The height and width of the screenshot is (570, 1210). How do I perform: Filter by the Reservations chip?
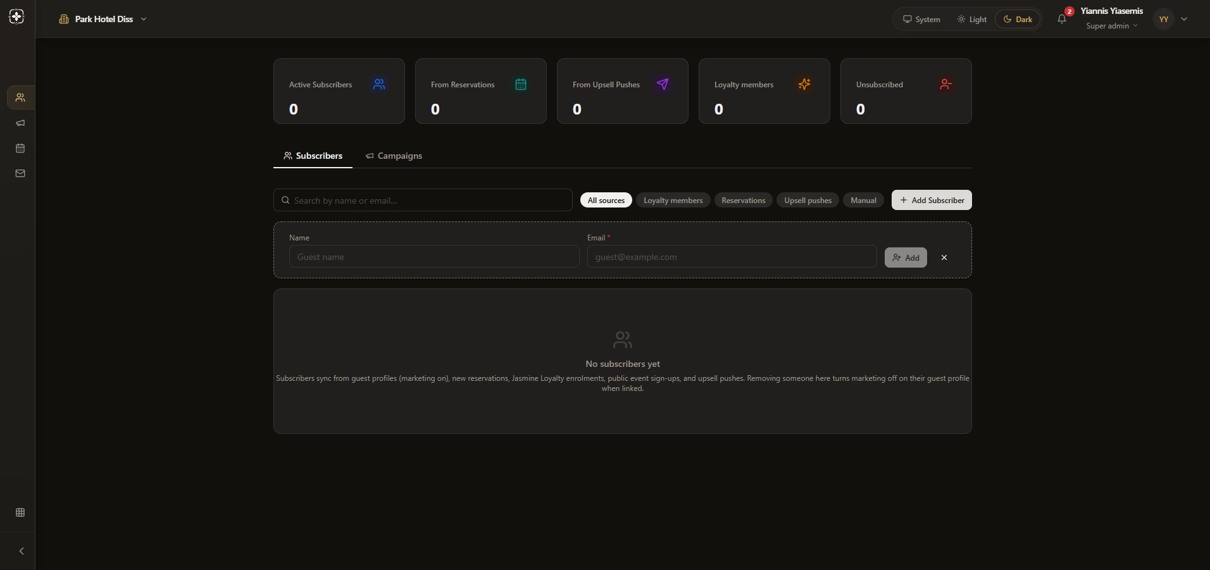coord(744,200)
